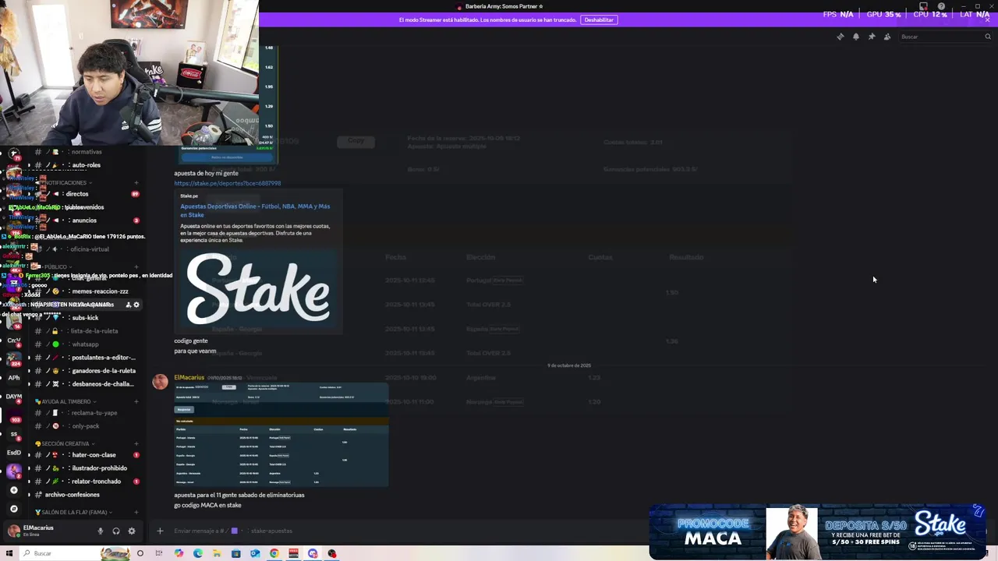Open Discord app icon in taskbar
This screenshot has width=998, height=561.
(313, 553)
